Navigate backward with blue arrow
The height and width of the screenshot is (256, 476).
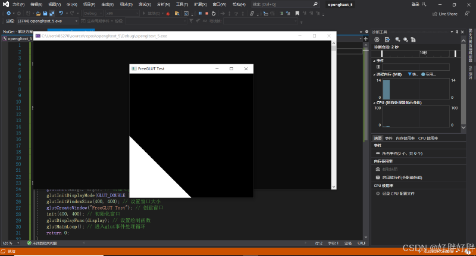(8, 13)
